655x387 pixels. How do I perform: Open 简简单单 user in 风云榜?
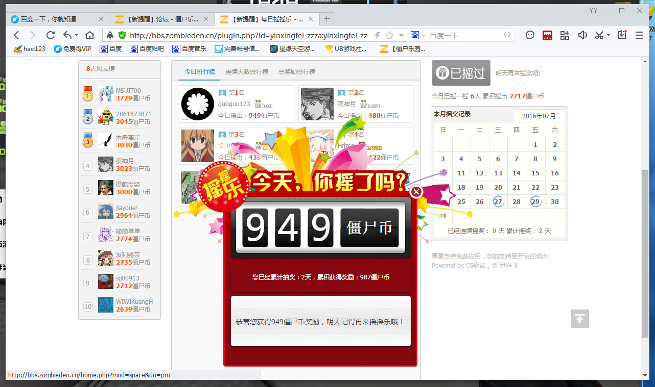(x=128, y=231)
